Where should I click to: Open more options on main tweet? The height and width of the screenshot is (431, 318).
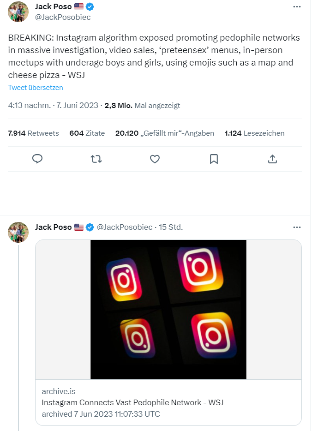coord(298,7)
